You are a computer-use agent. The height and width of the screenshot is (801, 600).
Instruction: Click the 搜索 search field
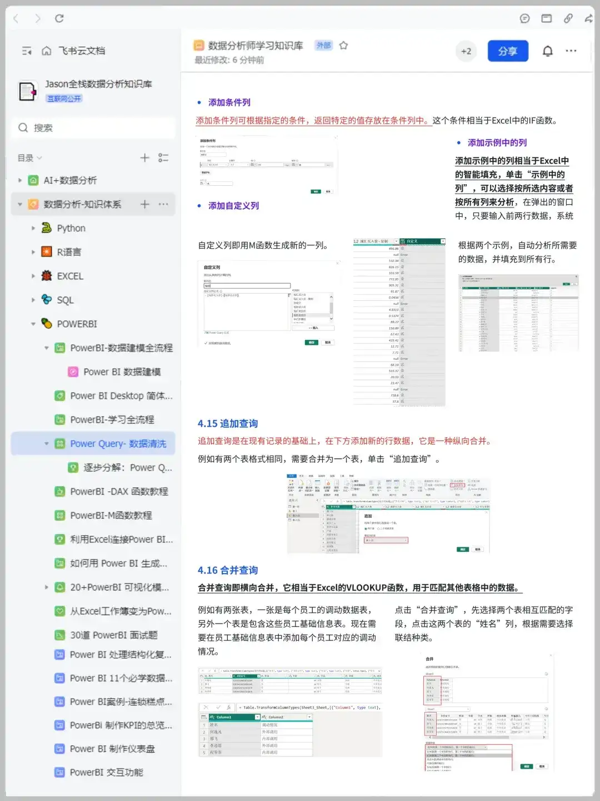coord(93,127)
